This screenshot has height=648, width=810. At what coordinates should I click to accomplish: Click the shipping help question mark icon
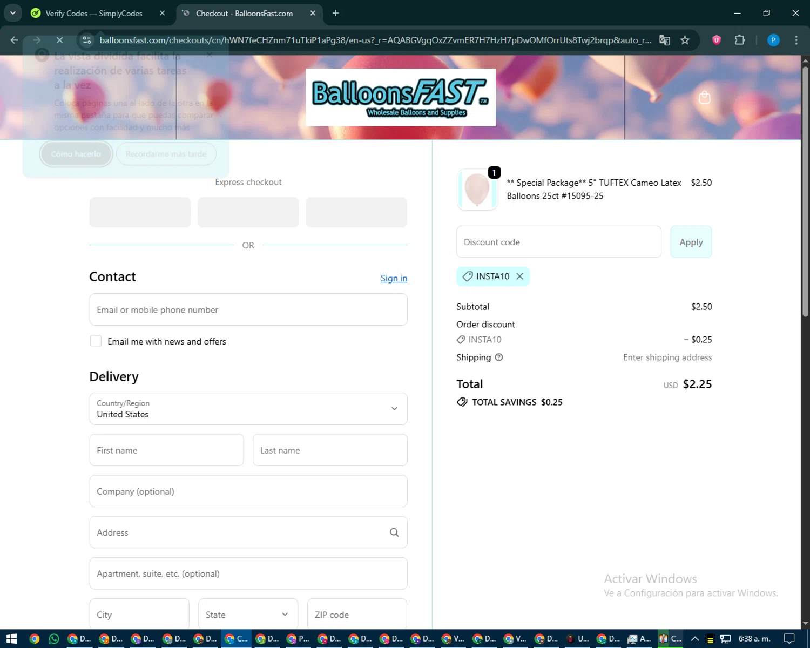499,357
